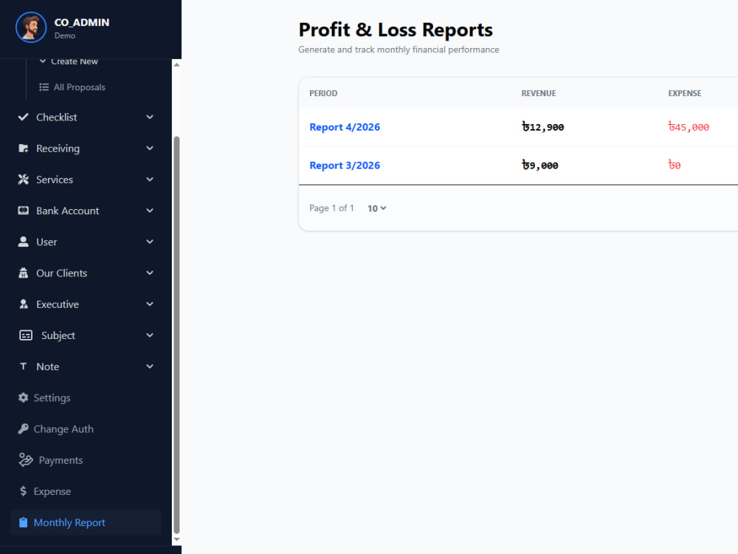Click the Monthly Report clipboard icon

23,522
